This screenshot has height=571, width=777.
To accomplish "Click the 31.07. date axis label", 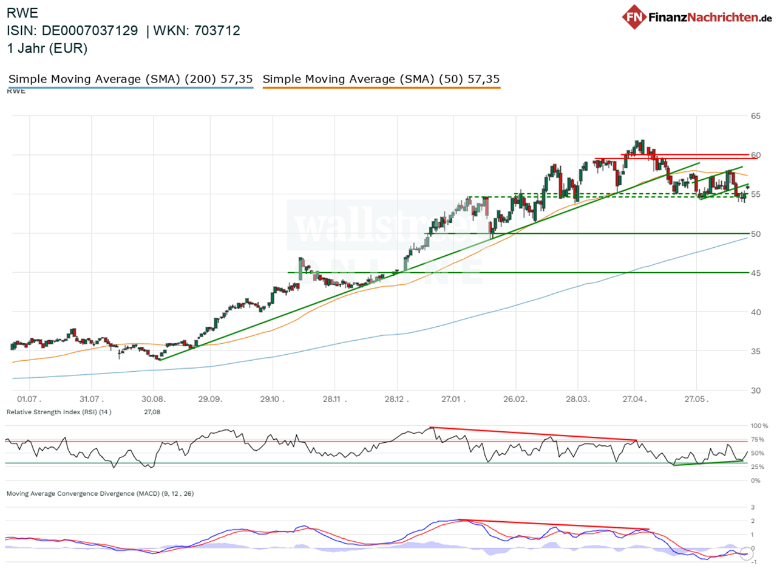I will 90,400.
